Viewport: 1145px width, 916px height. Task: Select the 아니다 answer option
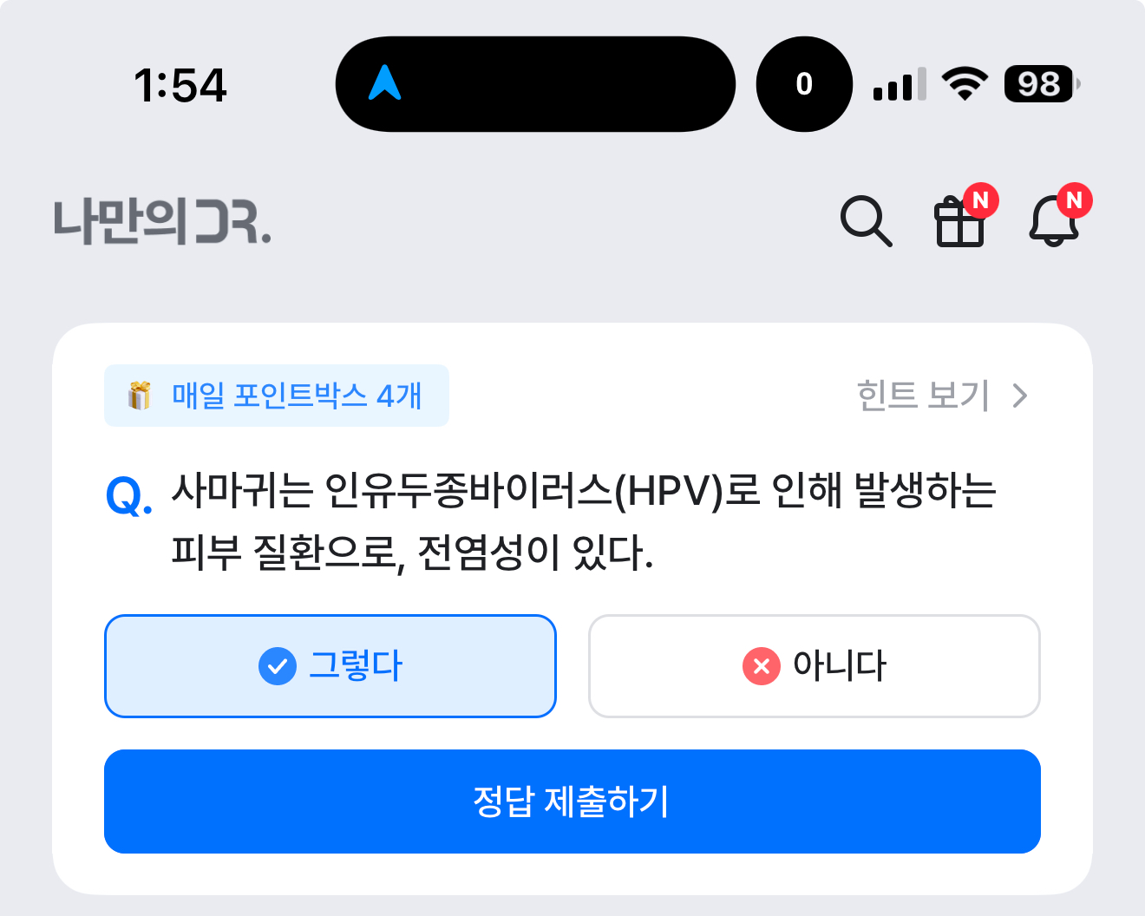(x=814, y=666)
